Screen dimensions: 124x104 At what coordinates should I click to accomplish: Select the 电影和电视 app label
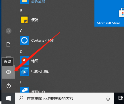(40, 71)
